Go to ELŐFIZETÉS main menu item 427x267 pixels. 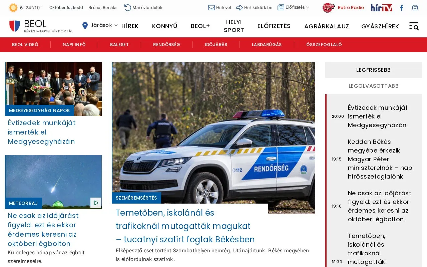274,26
